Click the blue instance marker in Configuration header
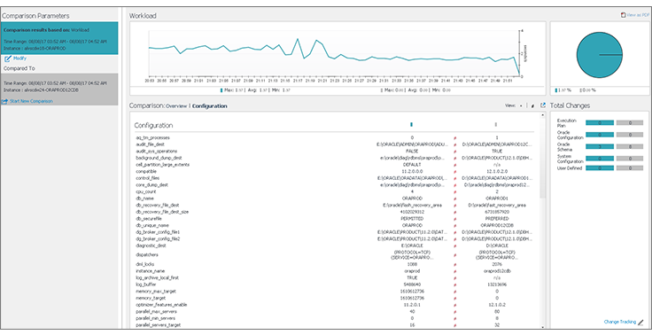The image size is (652, 335). point(411,124)
